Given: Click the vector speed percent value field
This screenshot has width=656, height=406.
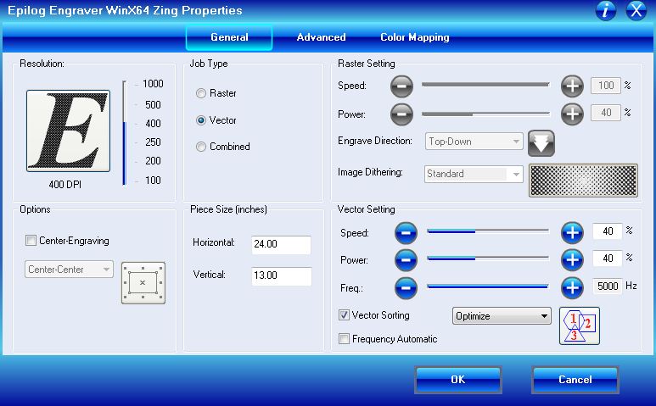Looking at the screenshot, I should pyautogui.click(x=607, y=231).
